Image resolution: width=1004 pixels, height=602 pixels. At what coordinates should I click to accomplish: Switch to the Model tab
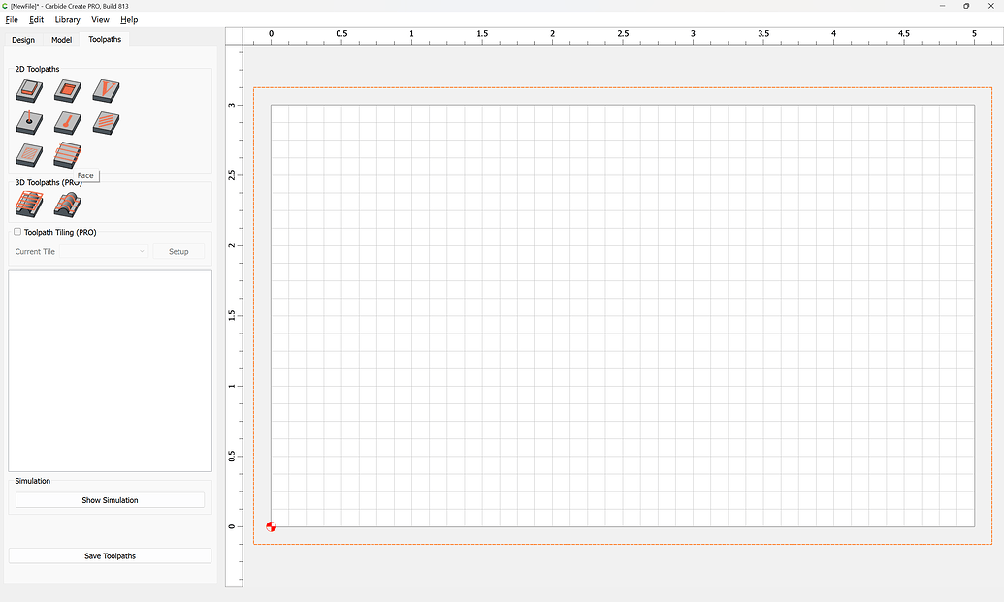coord(61,40)
